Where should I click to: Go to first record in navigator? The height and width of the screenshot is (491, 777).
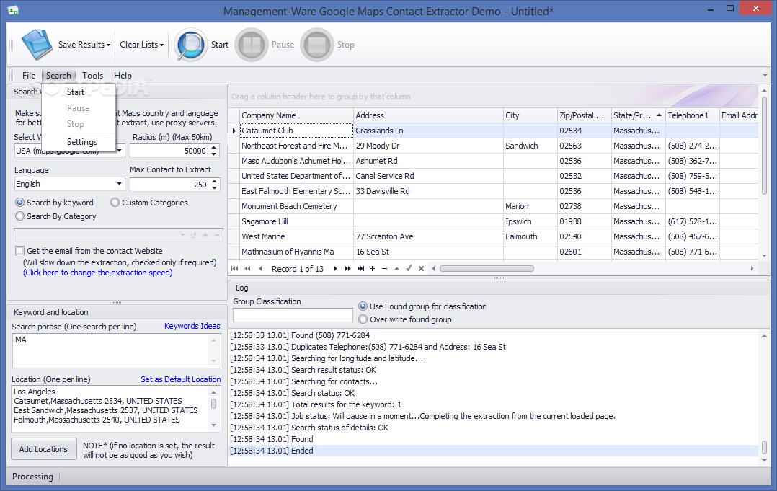(x=234, y=268)
